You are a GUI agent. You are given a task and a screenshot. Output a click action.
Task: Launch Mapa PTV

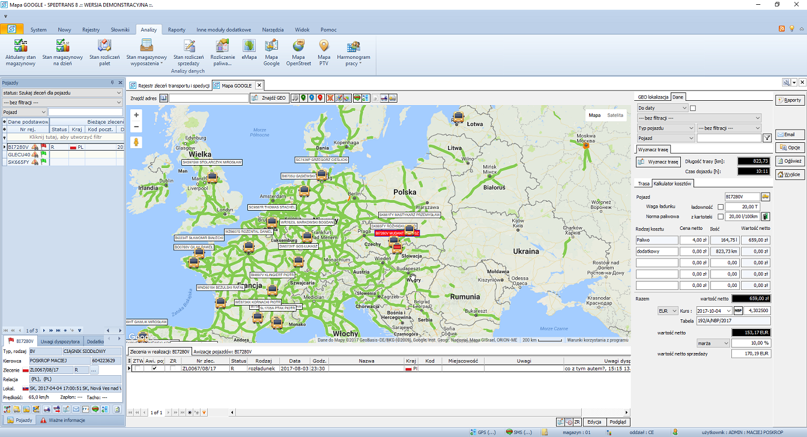324,52
